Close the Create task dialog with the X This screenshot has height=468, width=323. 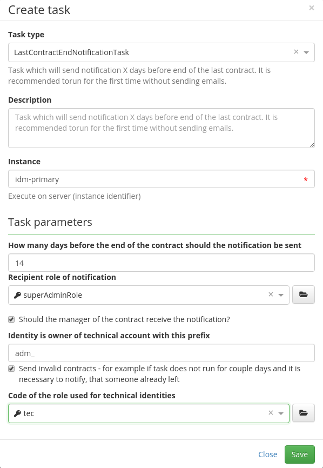pyautogui.click(x=311, y=8)
